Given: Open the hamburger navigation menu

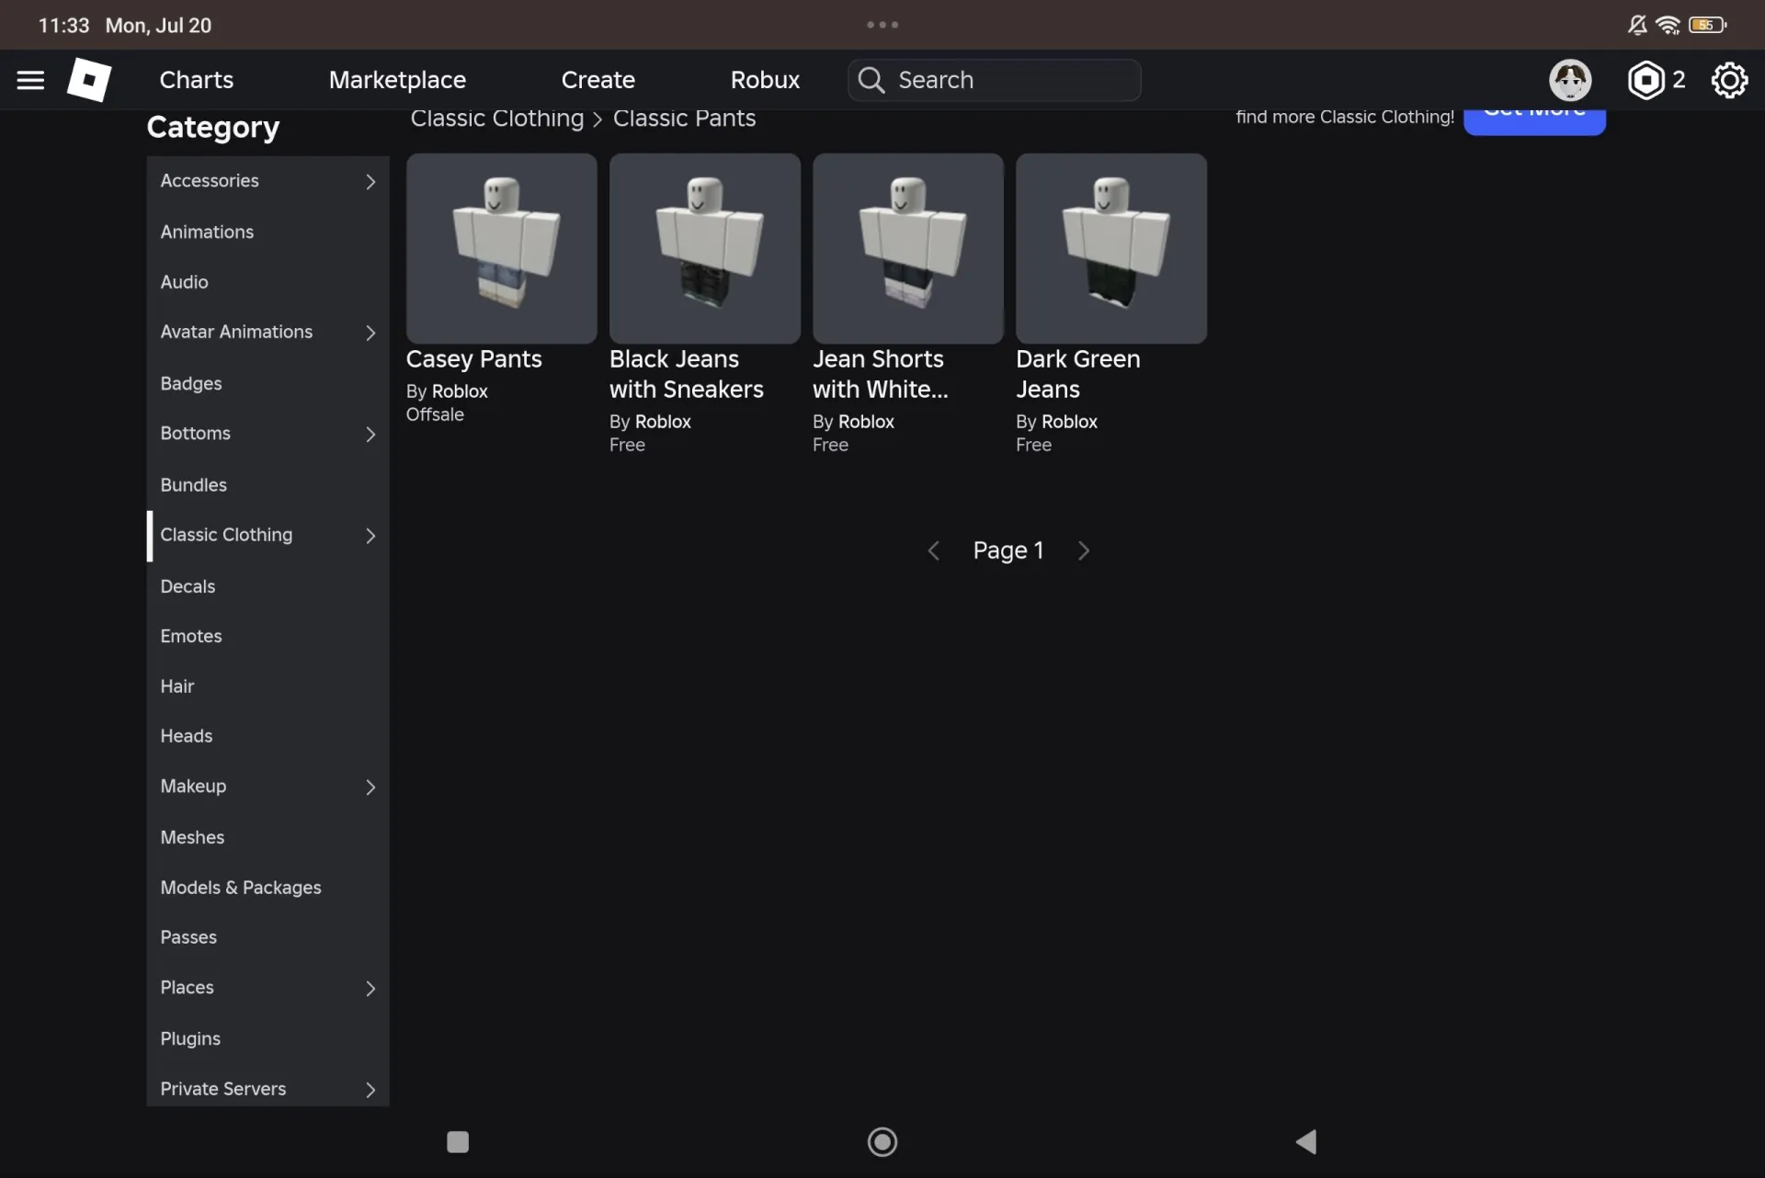Looking at the screenshot, I should [30, 80].
